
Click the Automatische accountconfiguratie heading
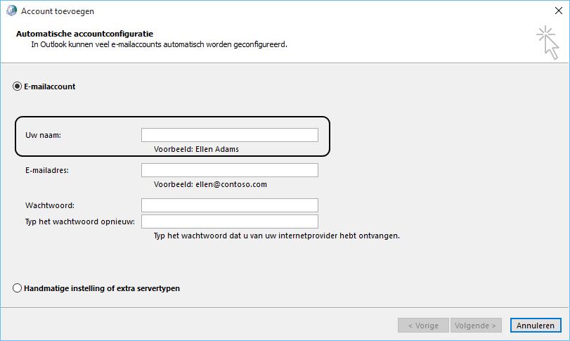coord(84,34)
